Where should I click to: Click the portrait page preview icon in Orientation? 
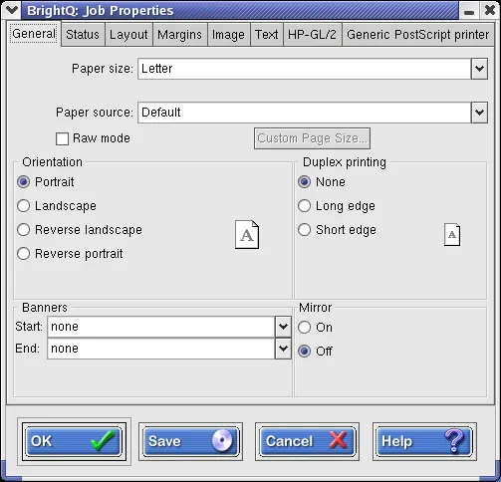click(247, 235)
